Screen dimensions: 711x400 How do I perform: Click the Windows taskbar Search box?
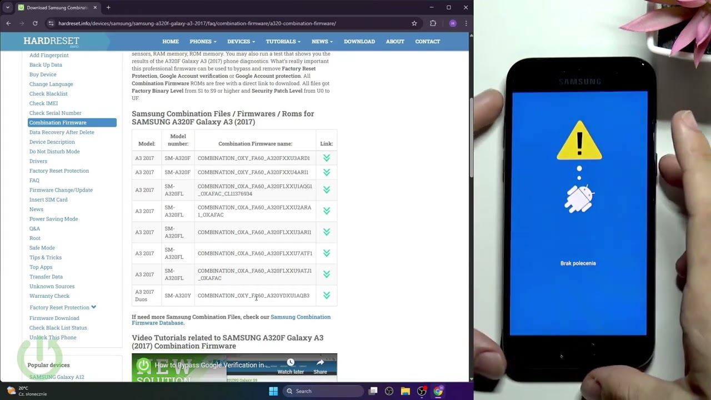coord(322,391)
